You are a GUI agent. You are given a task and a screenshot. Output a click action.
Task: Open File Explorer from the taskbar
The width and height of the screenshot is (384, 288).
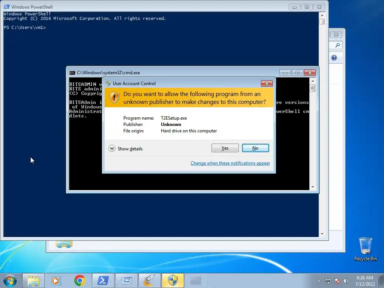coord(33,280)
